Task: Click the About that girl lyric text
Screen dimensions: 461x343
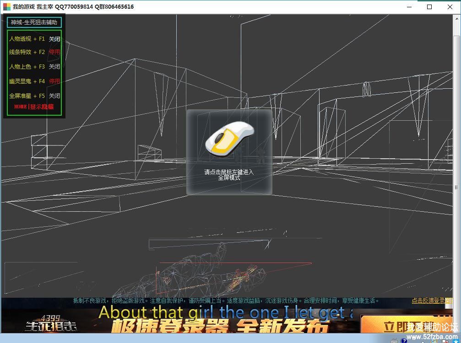Action: 226,312
